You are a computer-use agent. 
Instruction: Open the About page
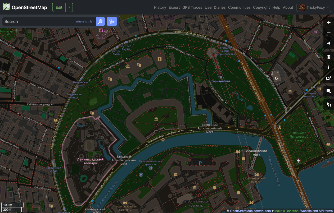point(288,7)
